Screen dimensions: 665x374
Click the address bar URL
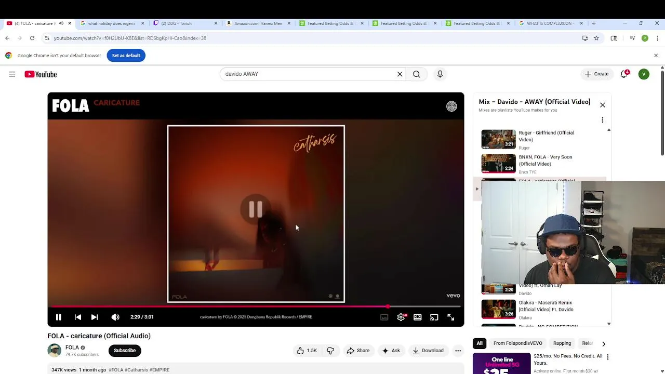[x=130, y=38]
